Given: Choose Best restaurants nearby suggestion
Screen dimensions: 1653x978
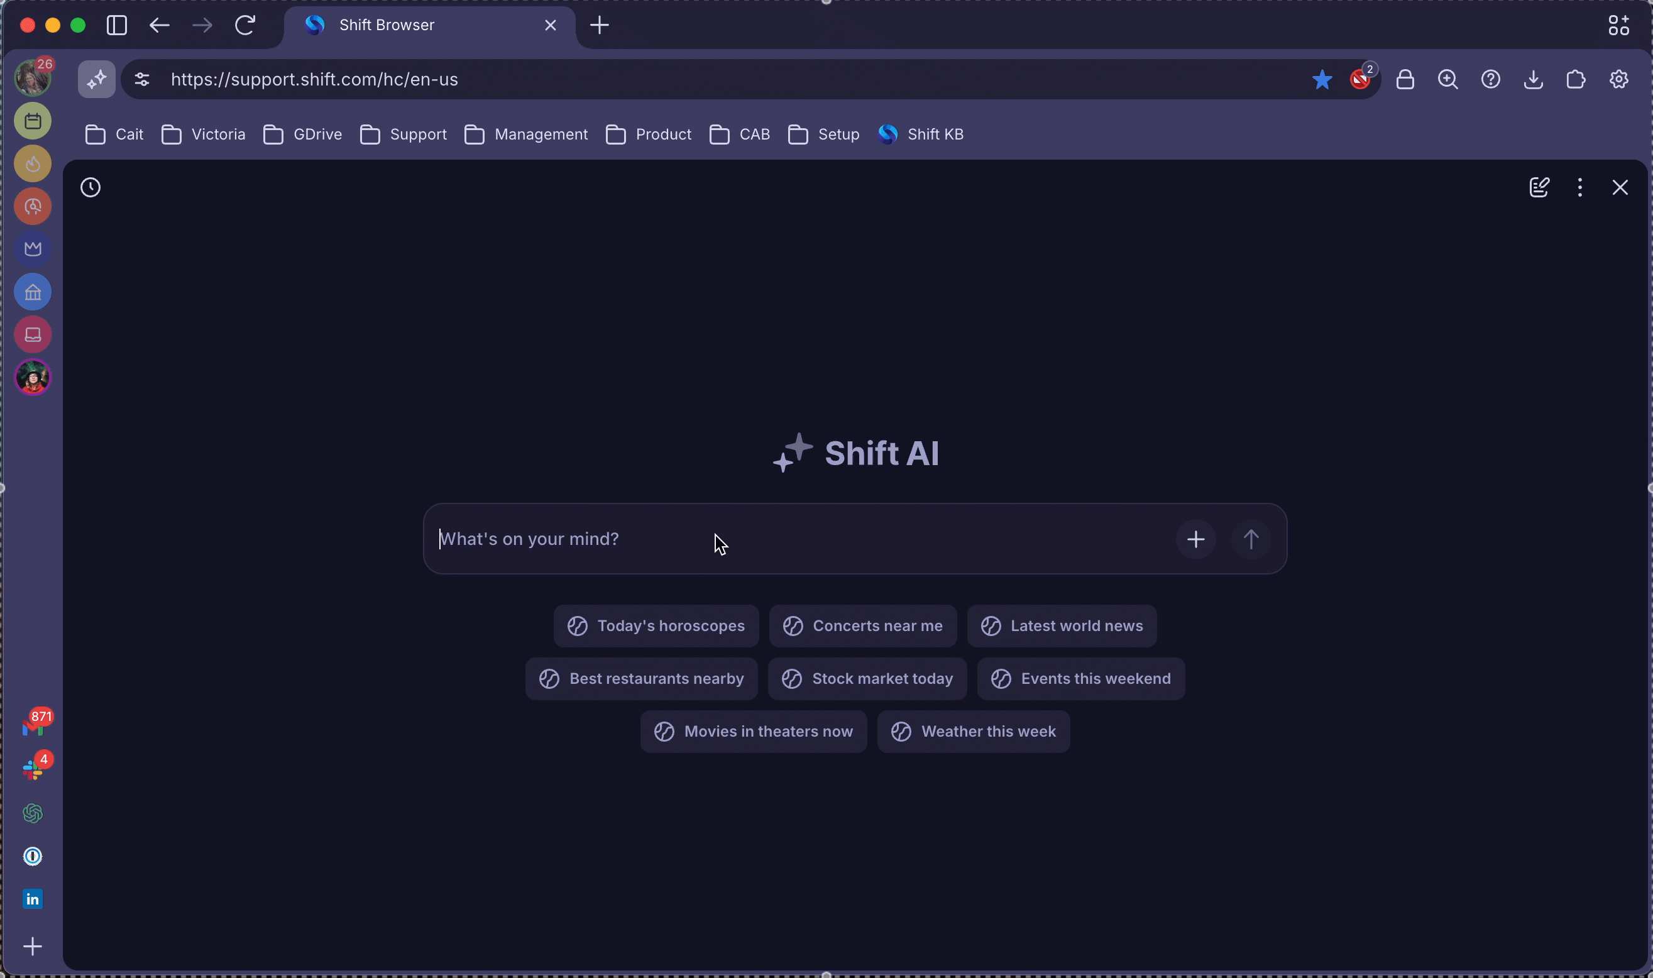Looking at the screenshot, I should click(642, 679).
